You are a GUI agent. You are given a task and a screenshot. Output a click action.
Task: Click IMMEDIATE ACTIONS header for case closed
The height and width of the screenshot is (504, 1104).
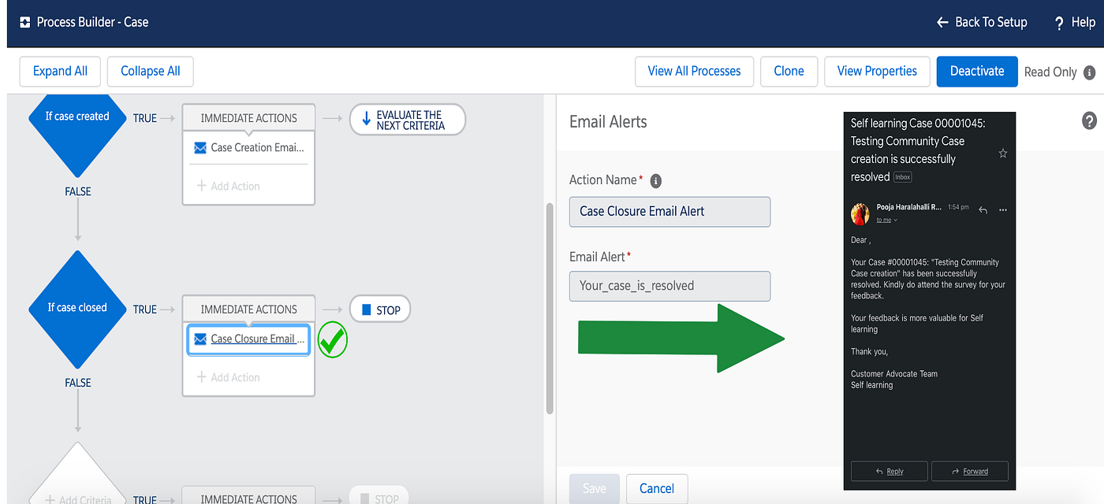(x=248, y=309)
